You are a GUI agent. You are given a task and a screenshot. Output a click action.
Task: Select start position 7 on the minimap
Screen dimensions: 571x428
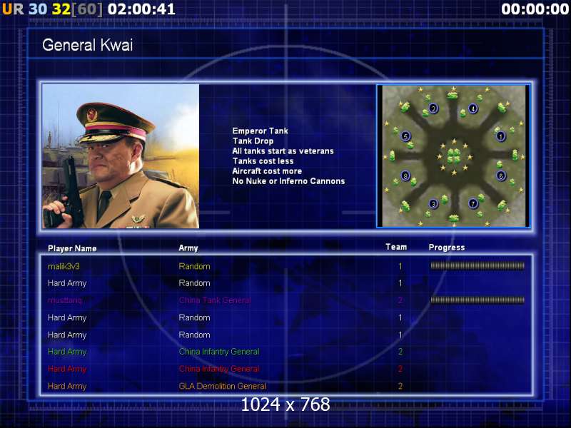coord(473,203)
